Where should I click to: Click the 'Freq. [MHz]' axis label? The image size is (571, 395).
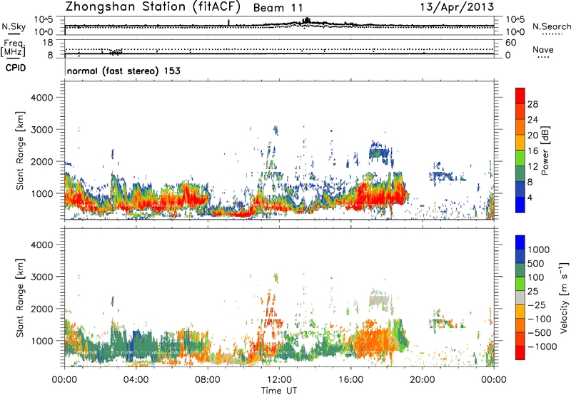[x=13, y=48]
